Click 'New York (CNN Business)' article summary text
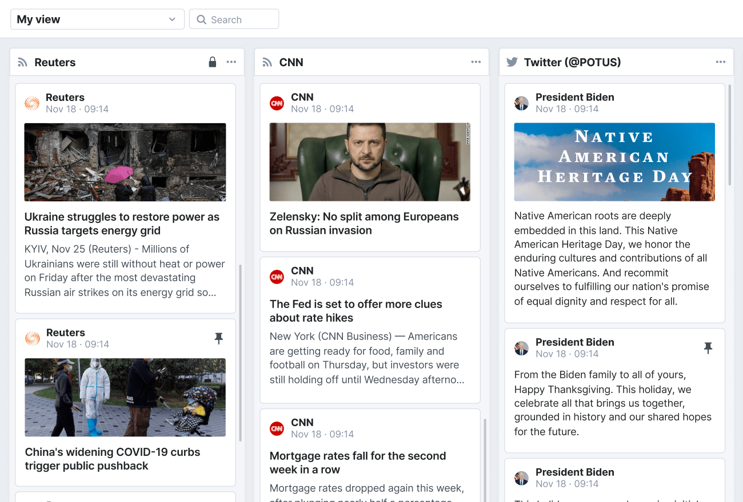This screenshot has height=502, width=743. coord(367,358)
